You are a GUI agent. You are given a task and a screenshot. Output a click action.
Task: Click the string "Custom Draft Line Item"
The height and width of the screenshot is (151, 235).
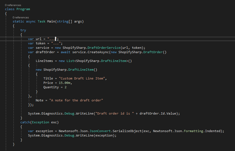[x=82, y=78]
